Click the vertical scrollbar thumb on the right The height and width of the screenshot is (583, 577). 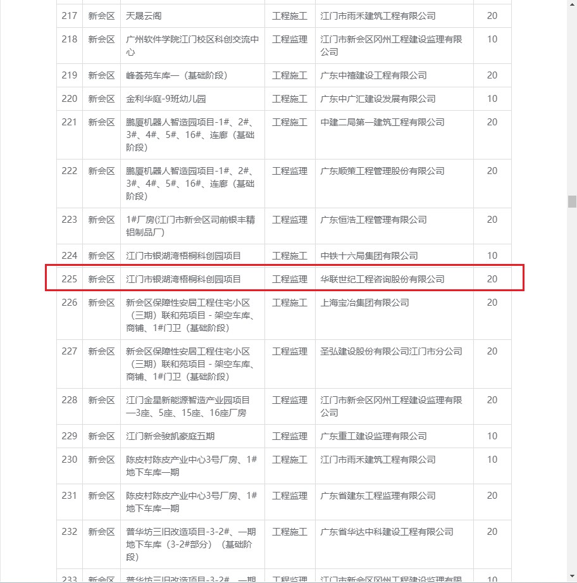pos(572,201)
